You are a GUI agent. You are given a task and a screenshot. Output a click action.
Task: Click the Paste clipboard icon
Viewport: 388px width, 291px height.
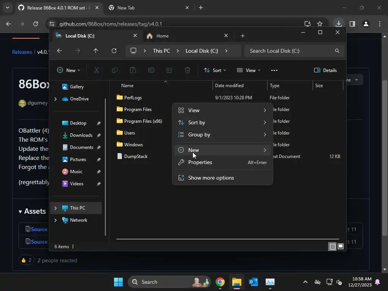[x=133, y=70]
